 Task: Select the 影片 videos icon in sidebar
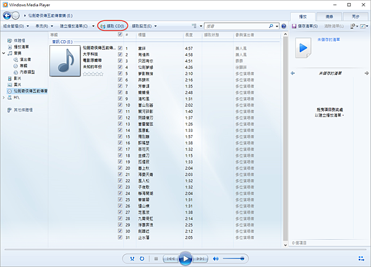[x=10, y=79]
